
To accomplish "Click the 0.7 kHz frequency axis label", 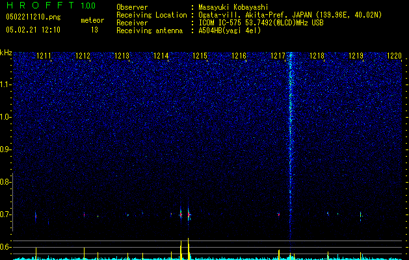I will 5,214.
